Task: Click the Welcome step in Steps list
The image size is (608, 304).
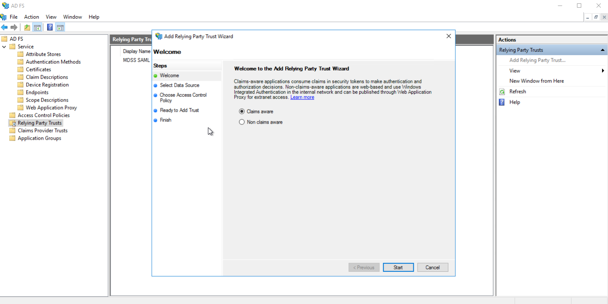Action: [169, 76]
